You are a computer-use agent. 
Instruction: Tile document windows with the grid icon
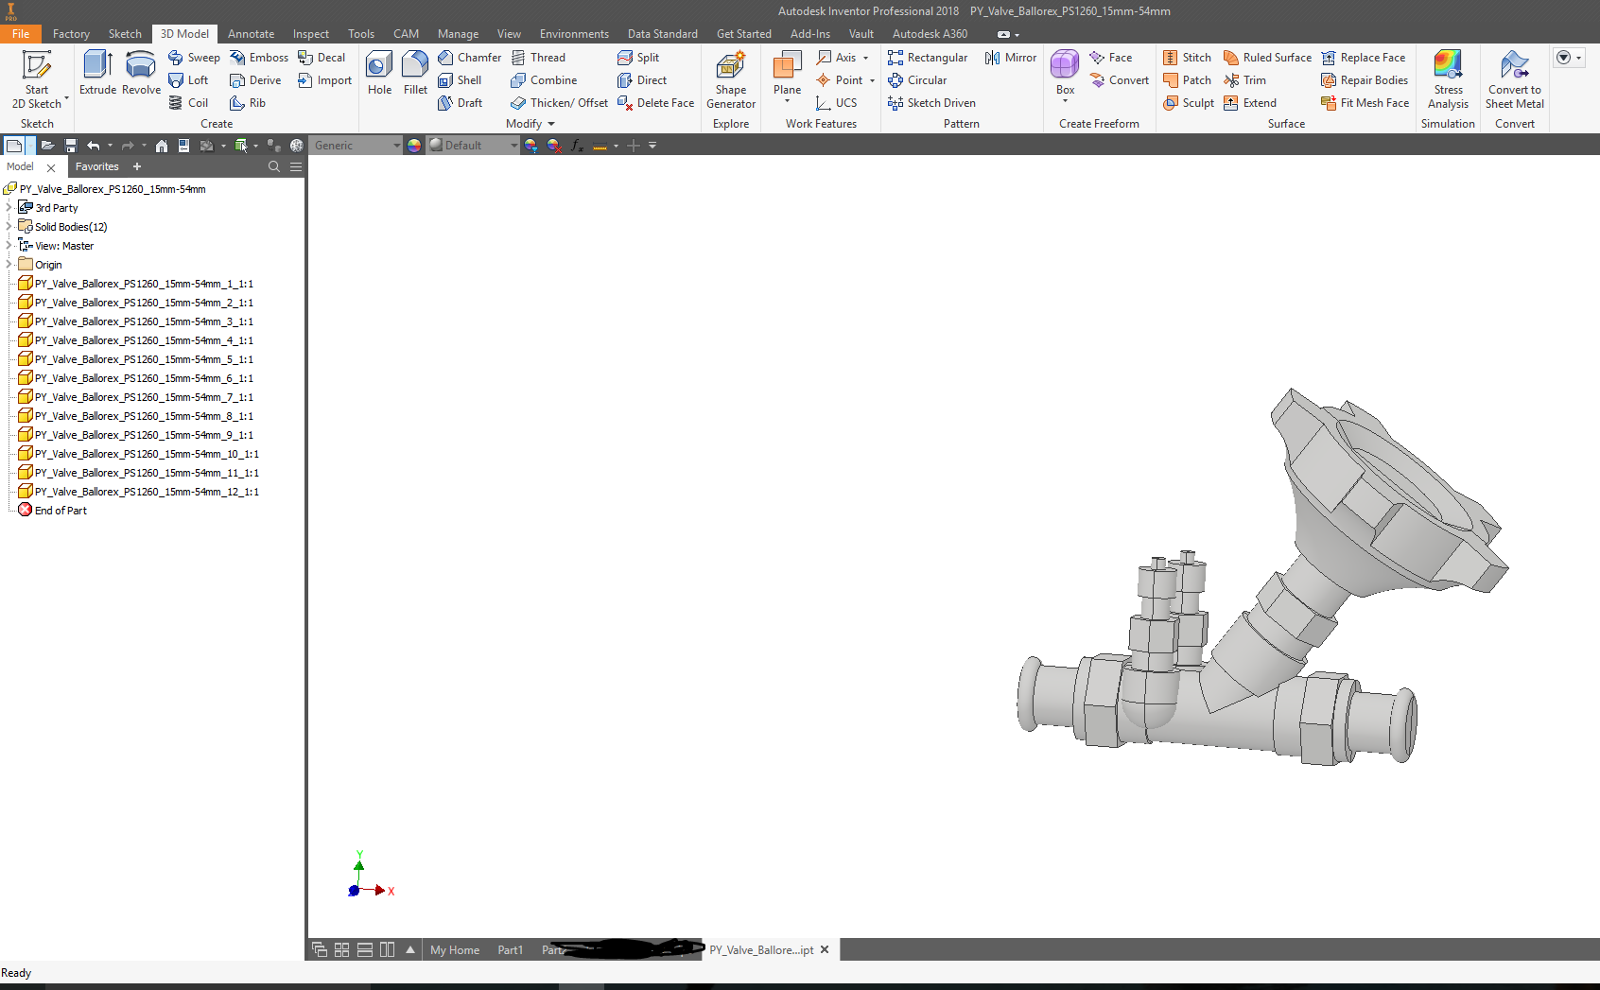click(342, 950)
